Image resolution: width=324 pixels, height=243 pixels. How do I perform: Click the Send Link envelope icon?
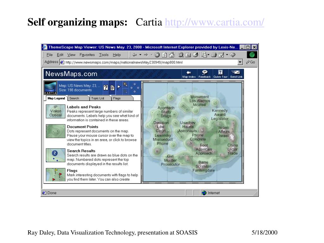click(x=235, y=72)
